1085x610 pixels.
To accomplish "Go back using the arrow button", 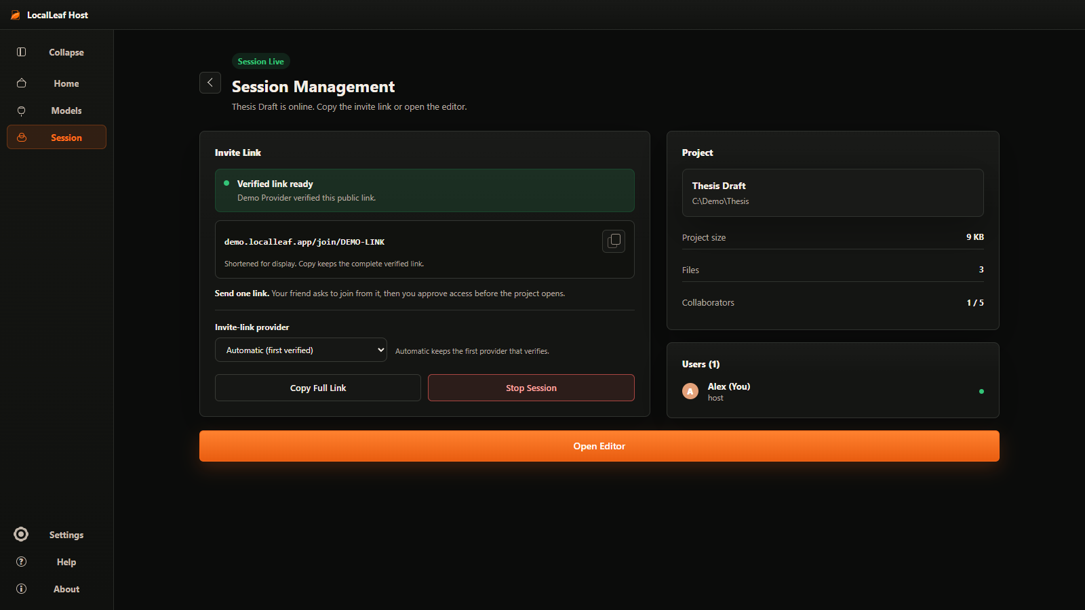I will pos(210,83).
